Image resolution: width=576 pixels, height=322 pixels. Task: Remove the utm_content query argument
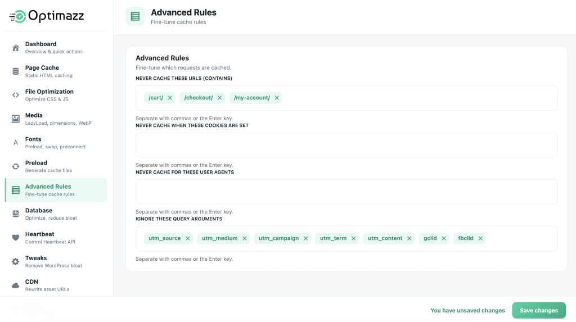click(x=409, y=238)
